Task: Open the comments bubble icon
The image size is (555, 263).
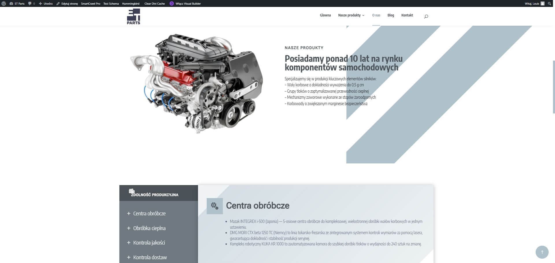Action: coord(30,3)
